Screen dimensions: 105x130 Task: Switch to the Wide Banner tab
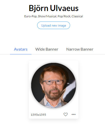(x=47, y=49)
